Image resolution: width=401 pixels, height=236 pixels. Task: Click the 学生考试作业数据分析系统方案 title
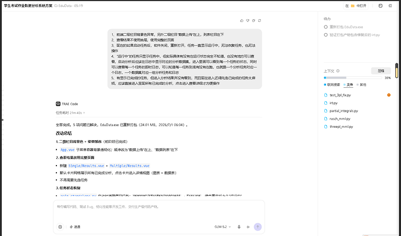[x=28, y=6]
